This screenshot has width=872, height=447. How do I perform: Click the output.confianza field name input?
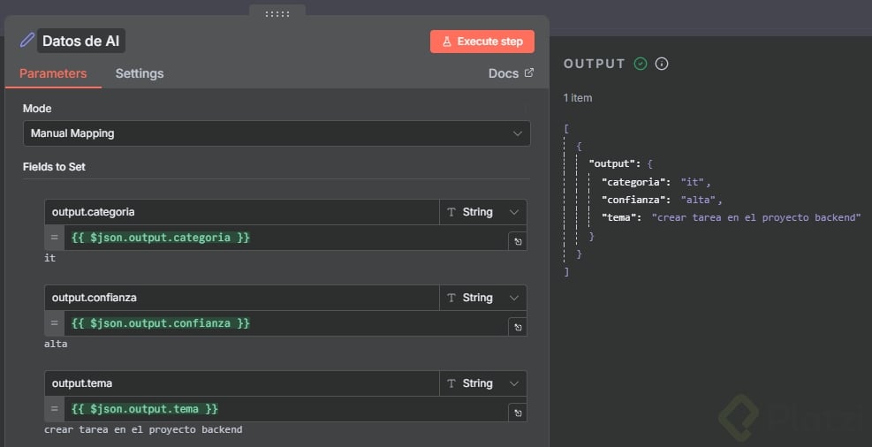[241, 298]
